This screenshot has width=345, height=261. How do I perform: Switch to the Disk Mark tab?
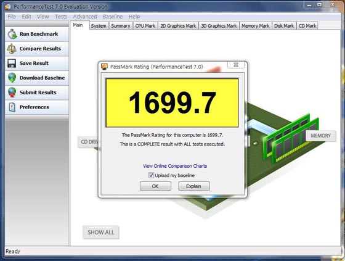tap(284, 26)
